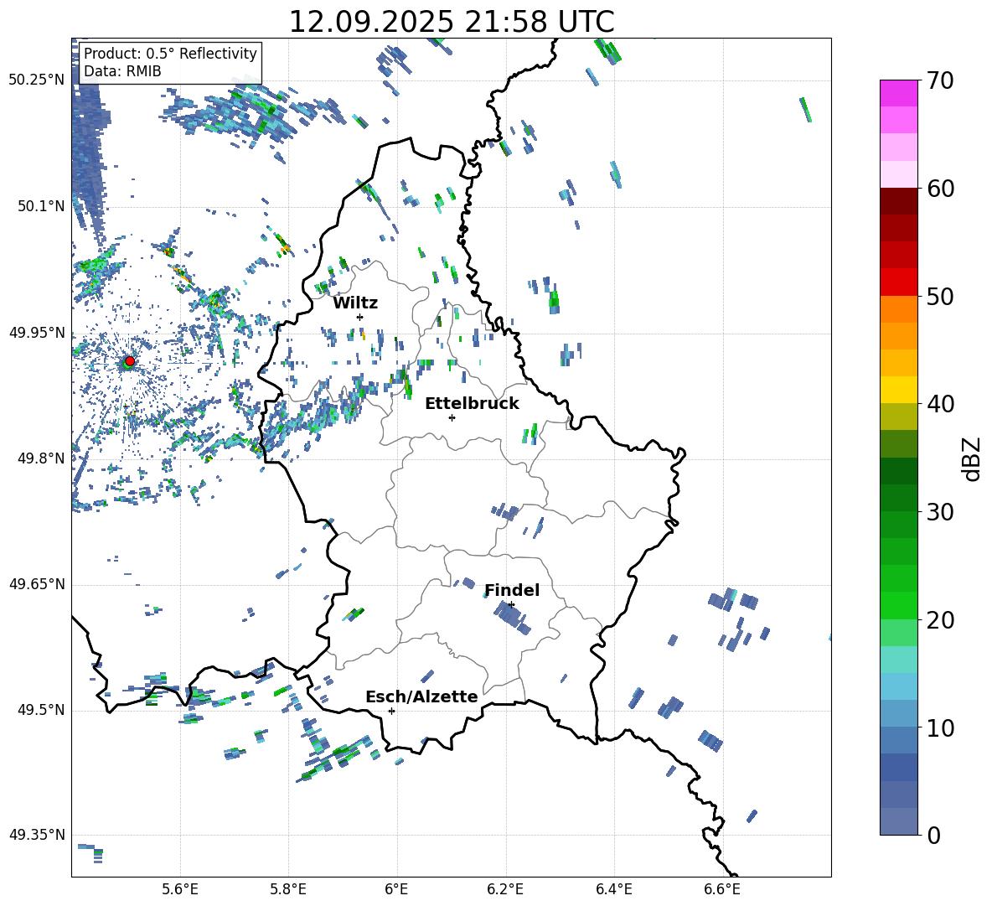Click the magenta top colorbar segment
Image resolution: width=992 pixels, height=906 pixels.
click(899, 93)
